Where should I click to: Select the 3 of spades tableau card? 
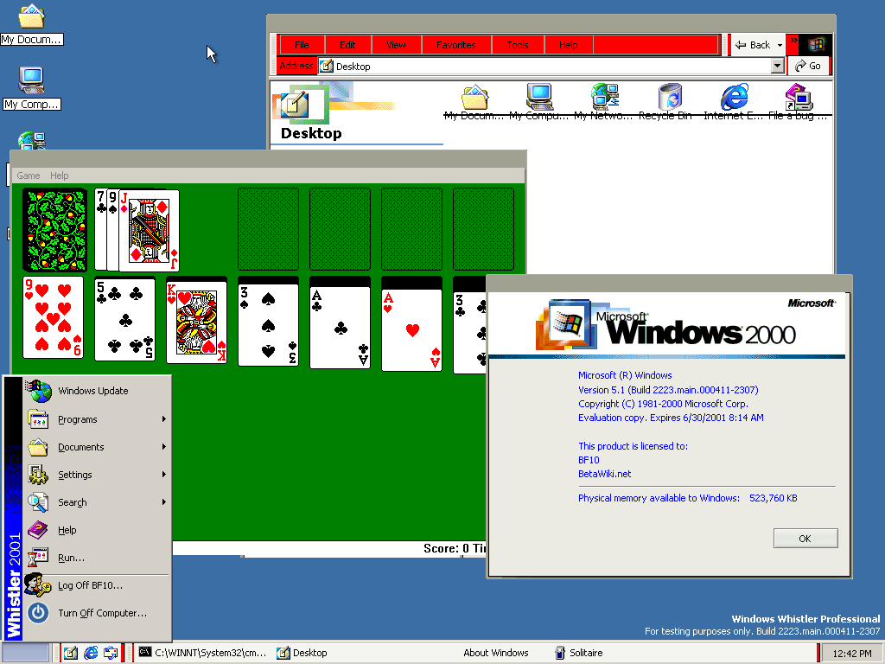tap(268, 325)
